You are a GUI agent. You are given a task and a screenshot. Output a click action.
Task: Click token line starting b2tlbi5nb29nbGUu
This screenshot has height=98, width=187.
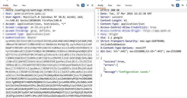click(49, 86)
